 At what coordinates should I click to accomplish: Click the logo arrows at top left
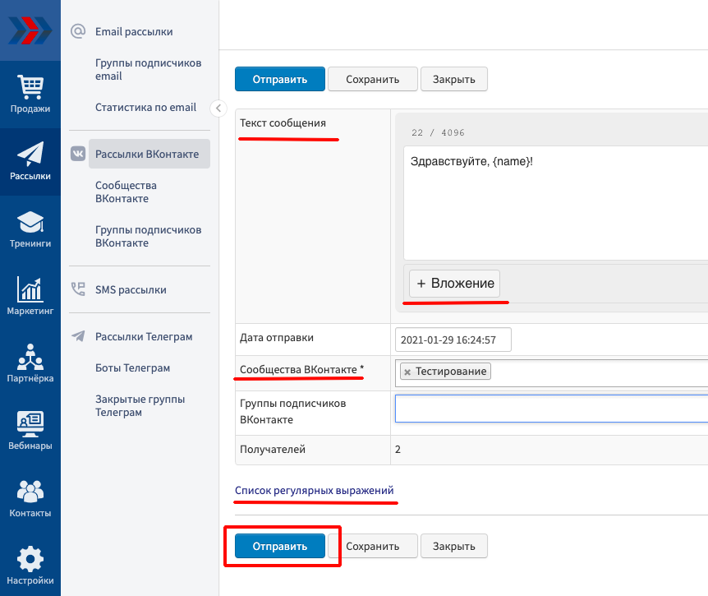pos(30,30)
